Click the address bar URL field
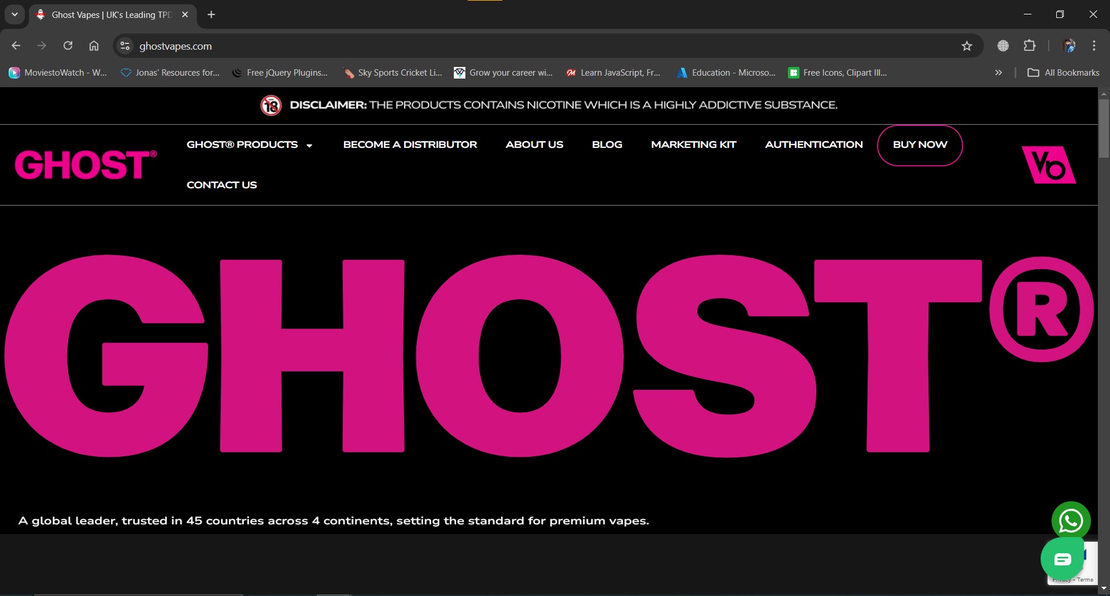This screenshot has width=1110, height=596. 520,46
